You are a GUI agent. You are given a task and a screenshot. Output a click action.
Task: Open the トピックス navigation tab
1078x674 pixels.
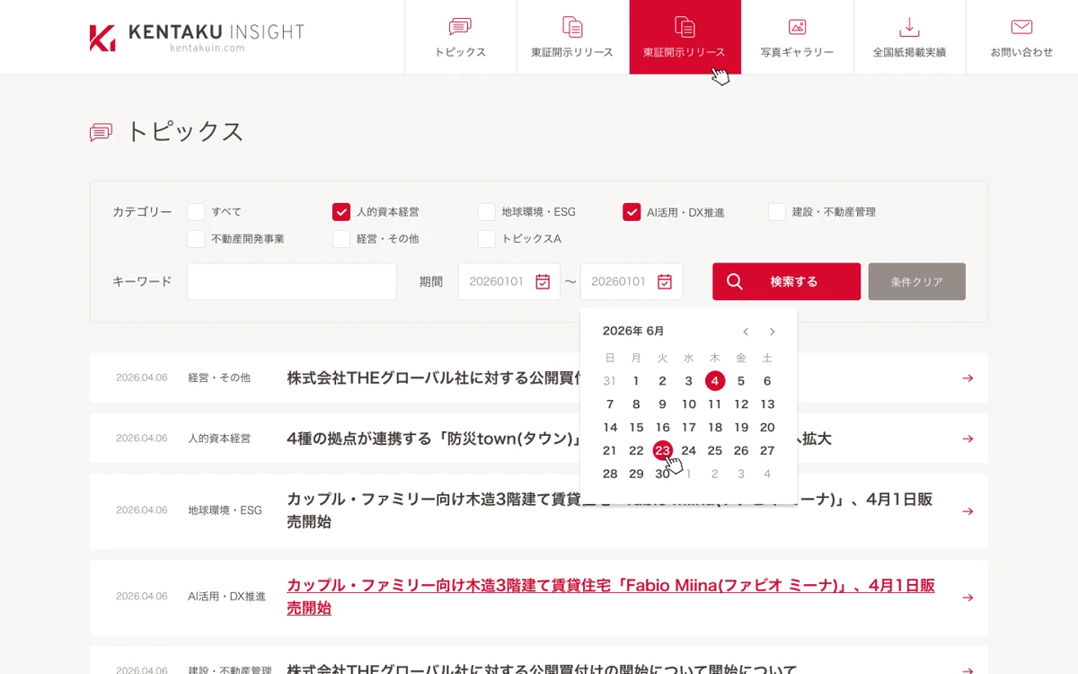click(461, 37)
